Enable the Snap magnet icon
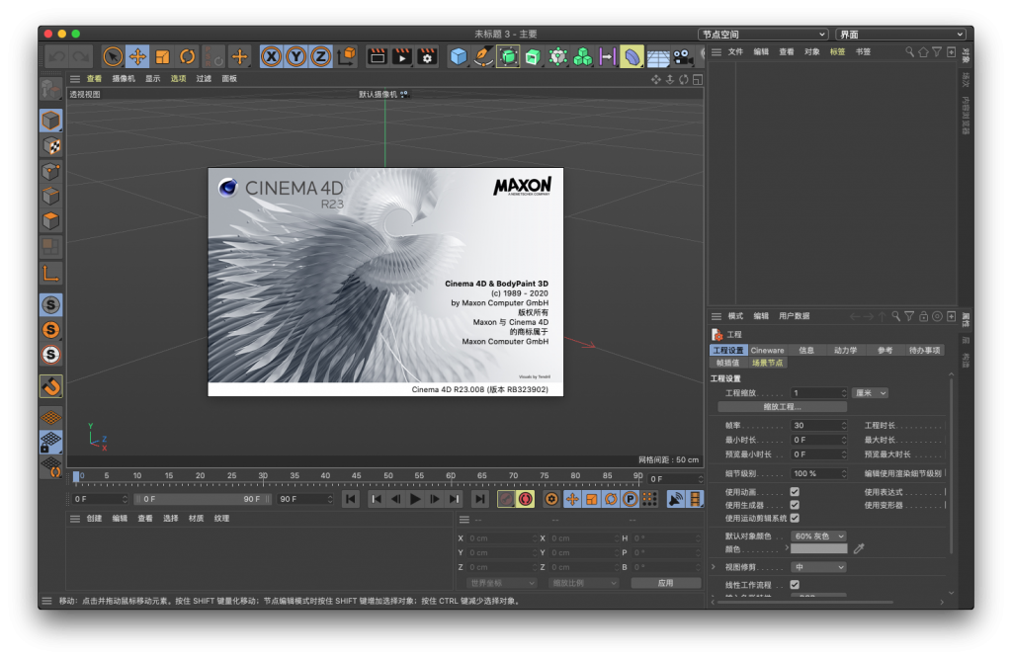The width and height of the screenshot is (1012, 660). [51, 386]
